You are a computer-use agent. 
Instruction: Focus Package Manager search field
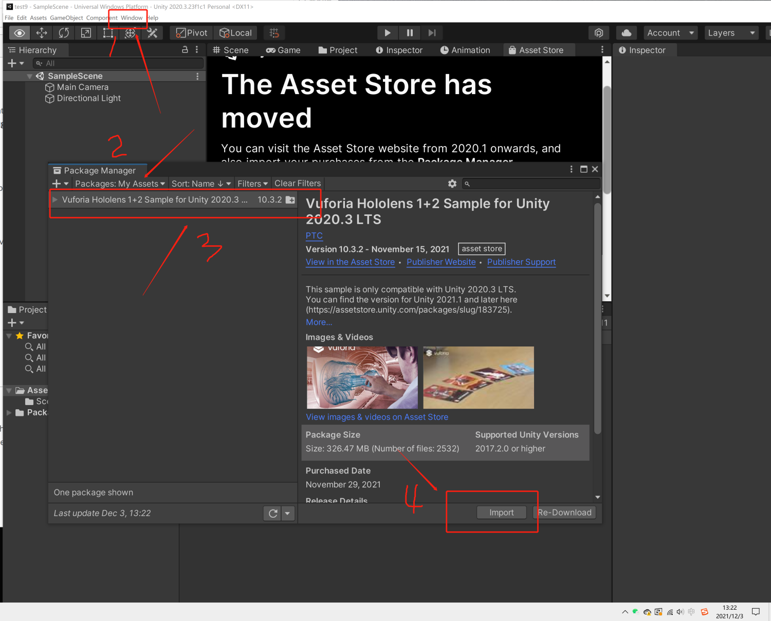coord(531,184)
